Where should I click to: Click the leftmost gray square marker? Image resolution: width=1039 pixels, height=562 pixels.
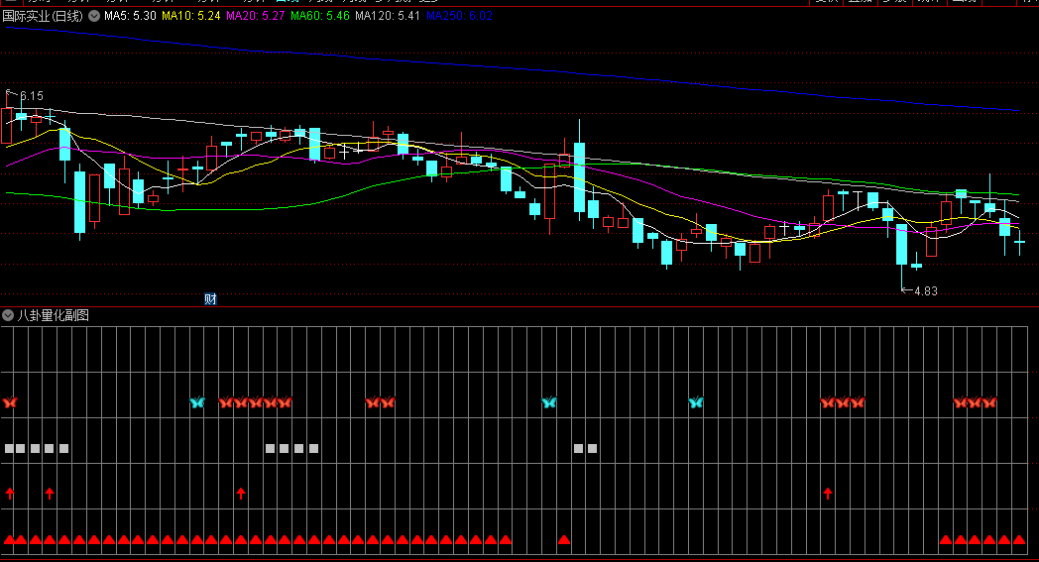point(8,448)
